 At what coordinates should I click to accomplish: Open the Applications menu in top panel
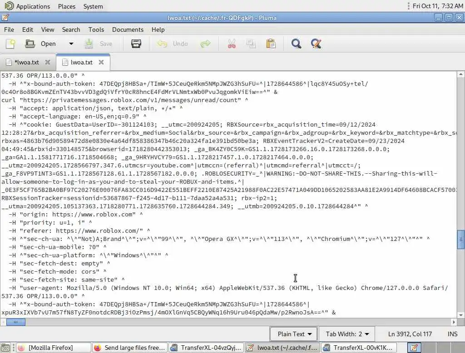(33, 6)
